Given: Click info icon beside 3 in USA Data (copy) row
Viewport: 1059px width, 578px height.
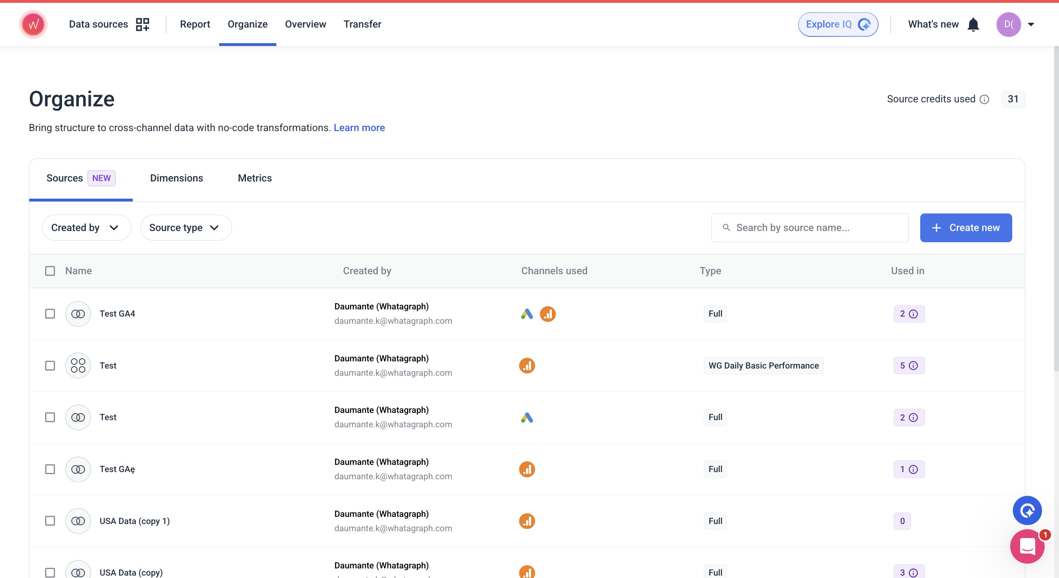Looking at the screenshot, I should coord(913,573).
